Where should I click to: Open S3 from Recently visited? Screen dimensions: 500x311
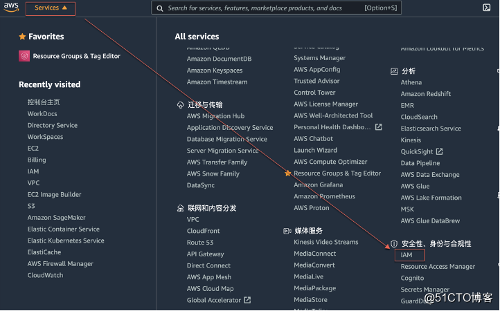(x=31, y=206)
